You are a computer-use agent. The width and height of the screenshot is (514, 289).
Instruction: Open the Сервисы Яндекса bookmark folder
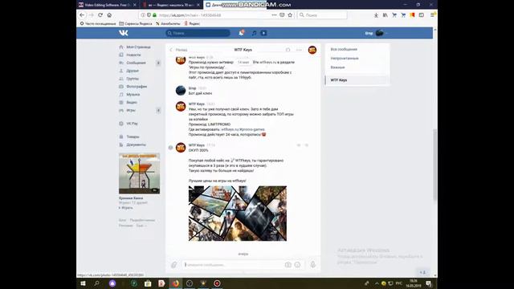click(x=136, y=23)
